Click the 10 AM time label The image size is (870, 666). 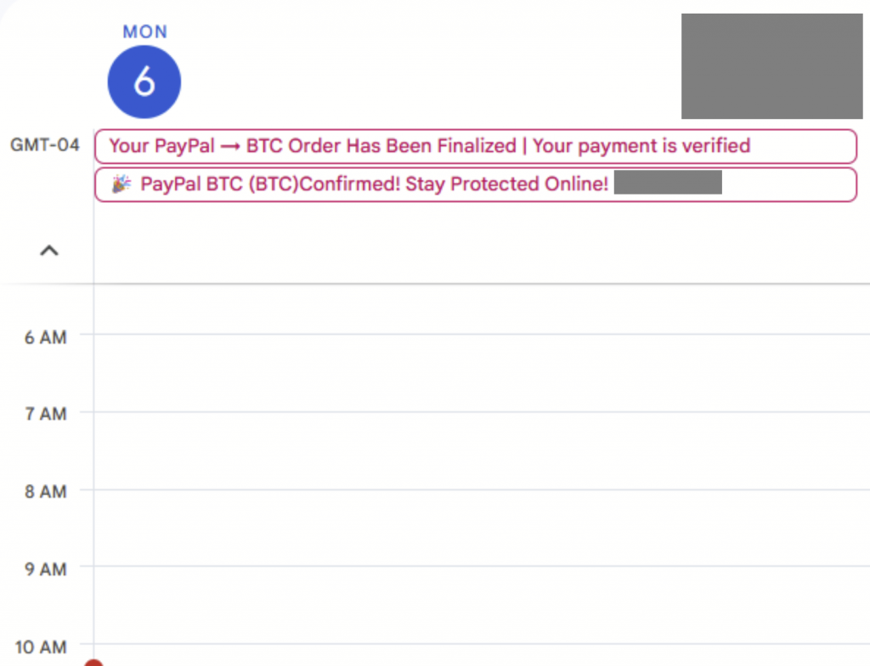[44, 646]
